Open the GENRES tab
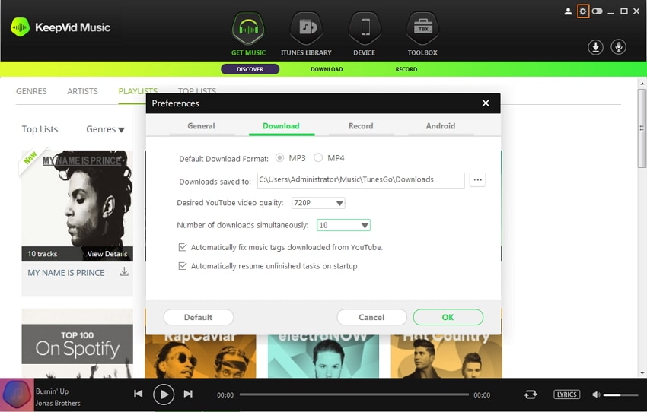 pyautogui.click(x=31, y=91)
